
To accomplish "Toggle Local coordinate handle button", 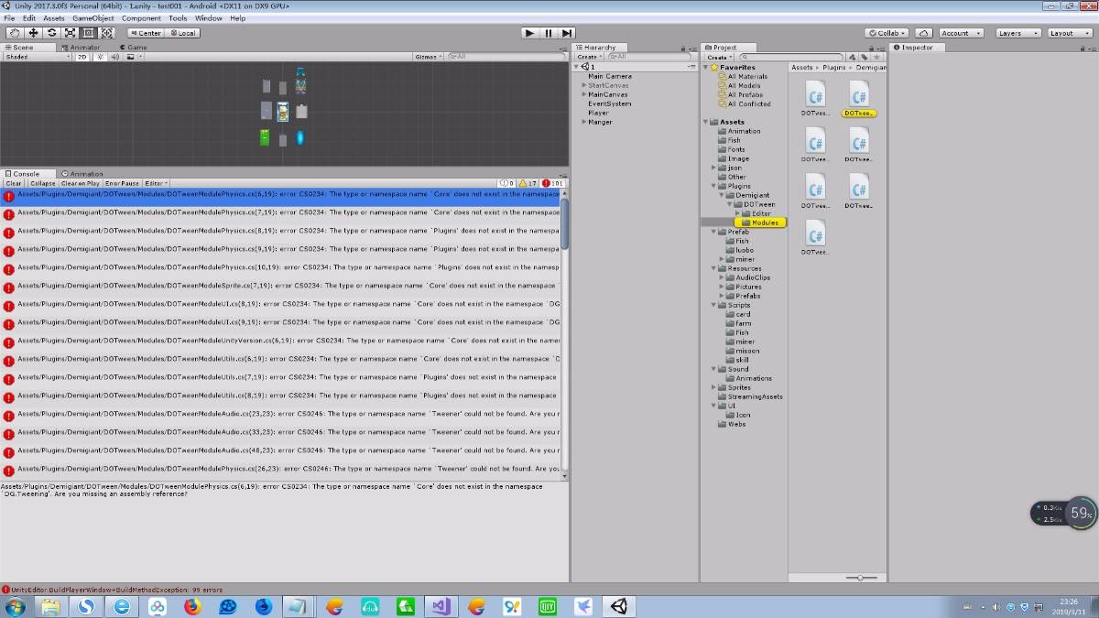I will [x=182, y=33].
